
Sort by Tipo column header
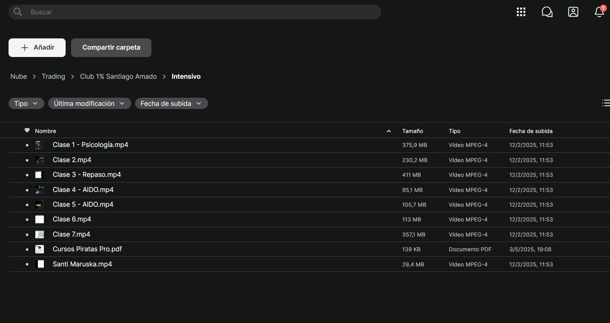455,131
